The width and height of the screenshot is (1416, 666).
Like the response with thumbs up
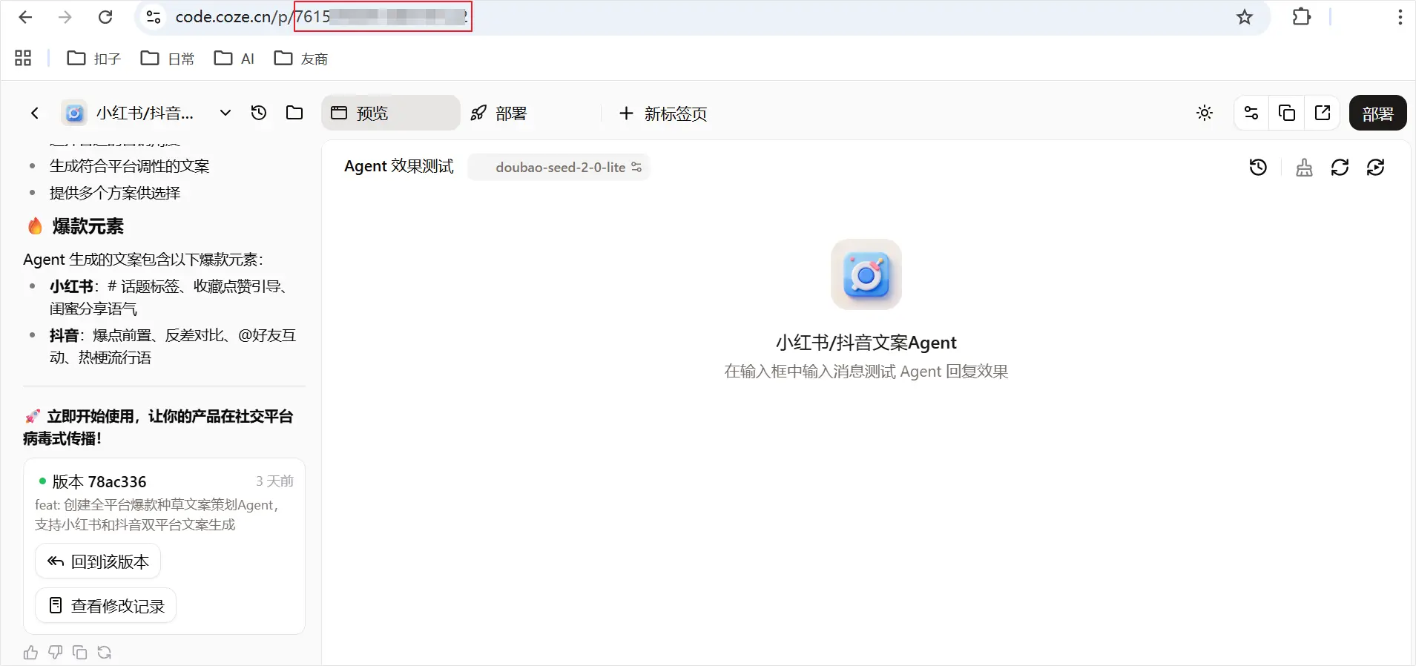30,653
